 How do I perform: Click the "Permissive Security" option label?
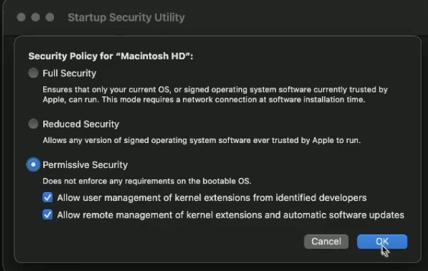pos(85,165)
